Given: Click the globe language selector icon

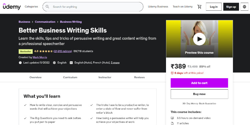Looking at the screenshot, I should (244, 7).
